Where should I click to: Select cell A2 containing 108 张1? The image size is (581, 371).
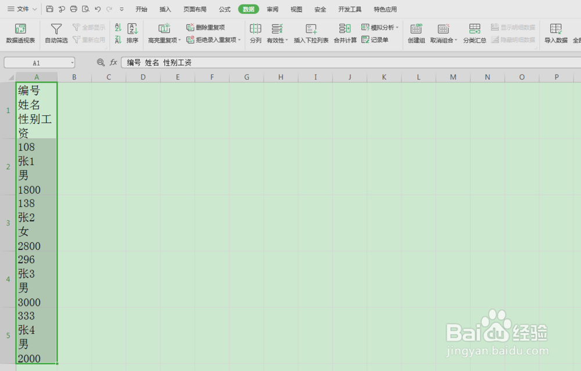[37, 167]
